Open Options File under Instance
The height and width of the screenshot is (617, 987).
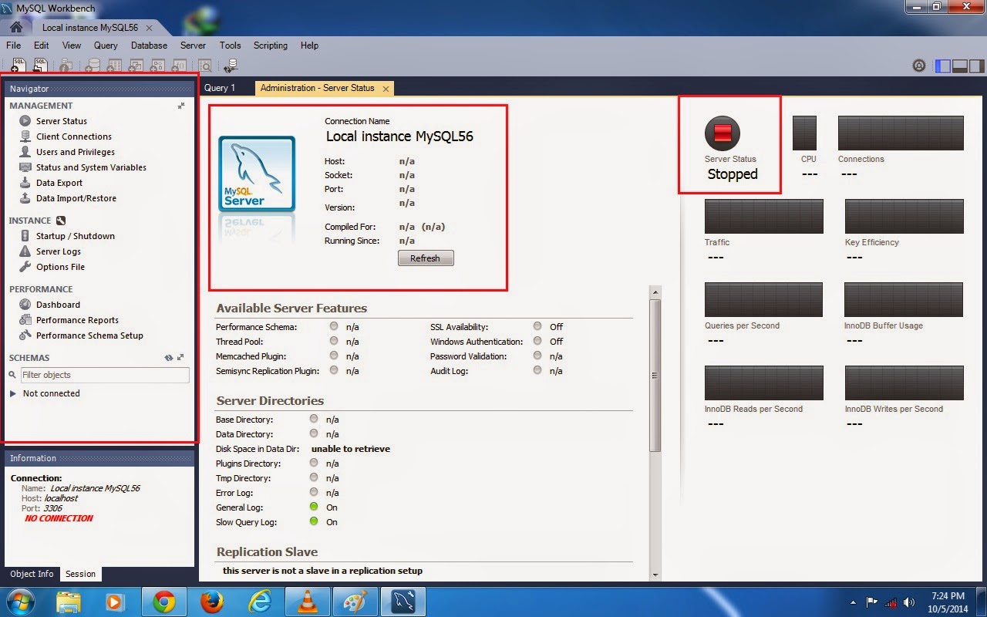pos(60,267)
